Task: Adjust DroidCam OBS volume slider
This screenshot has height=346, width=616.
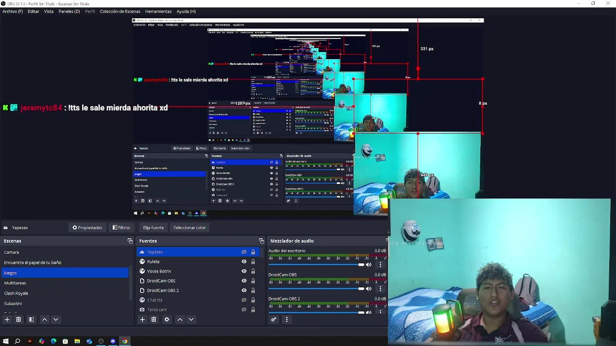Action: click(316, 289)
